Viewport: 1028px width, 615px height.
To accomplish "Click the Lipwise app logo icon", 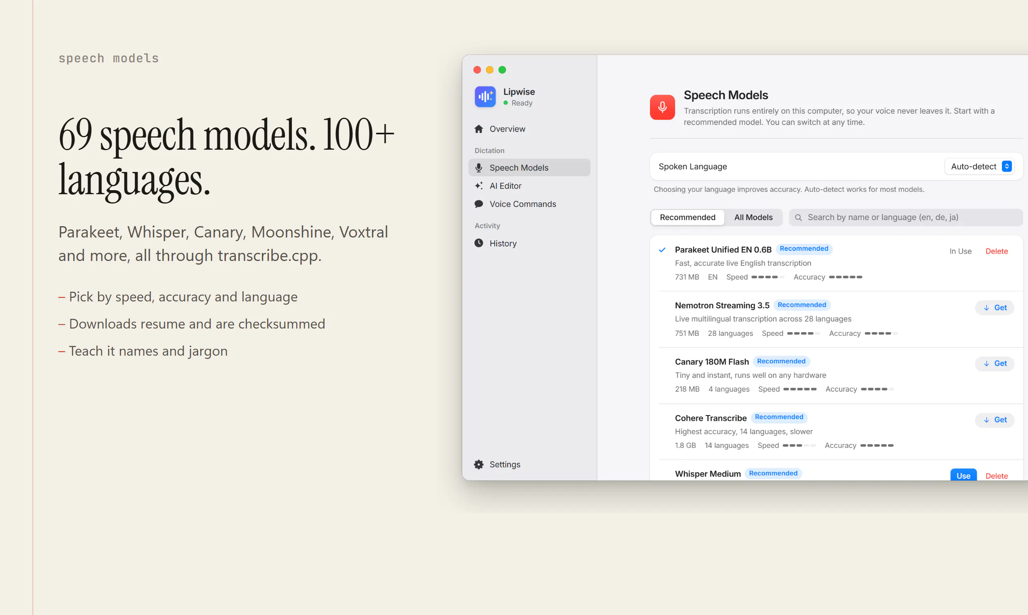I will click(485, 97).
